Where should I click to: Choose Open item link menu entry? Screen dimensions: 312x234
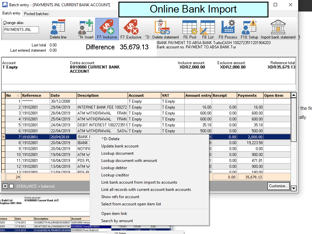coord(114,214)
